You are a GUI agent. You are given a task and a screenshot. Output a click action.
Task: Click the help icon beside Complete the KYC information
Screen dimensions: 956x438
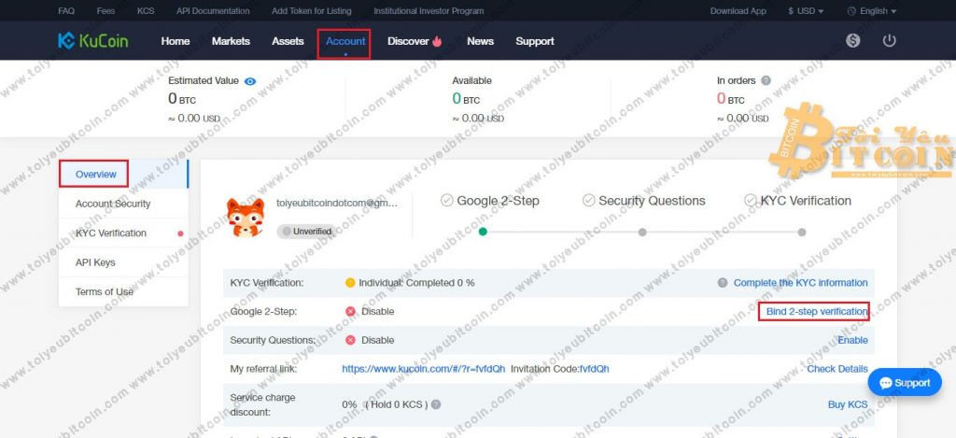[723, 283]
